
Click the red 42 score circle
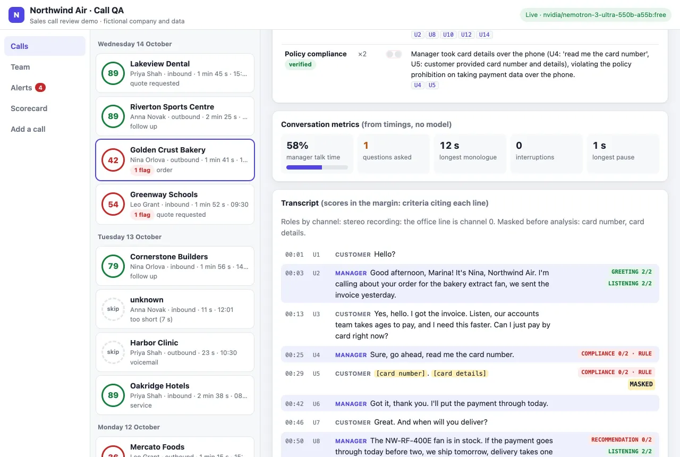113,160
